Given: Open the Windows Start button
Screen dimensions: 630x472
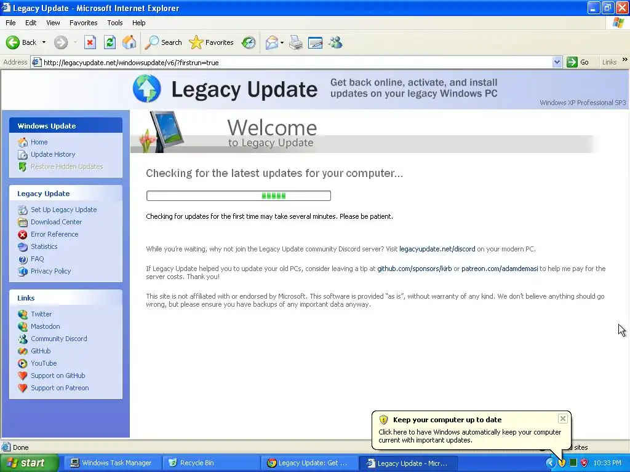Looking at the screenshot, I should pyautogui.click(x=29, y=463).
